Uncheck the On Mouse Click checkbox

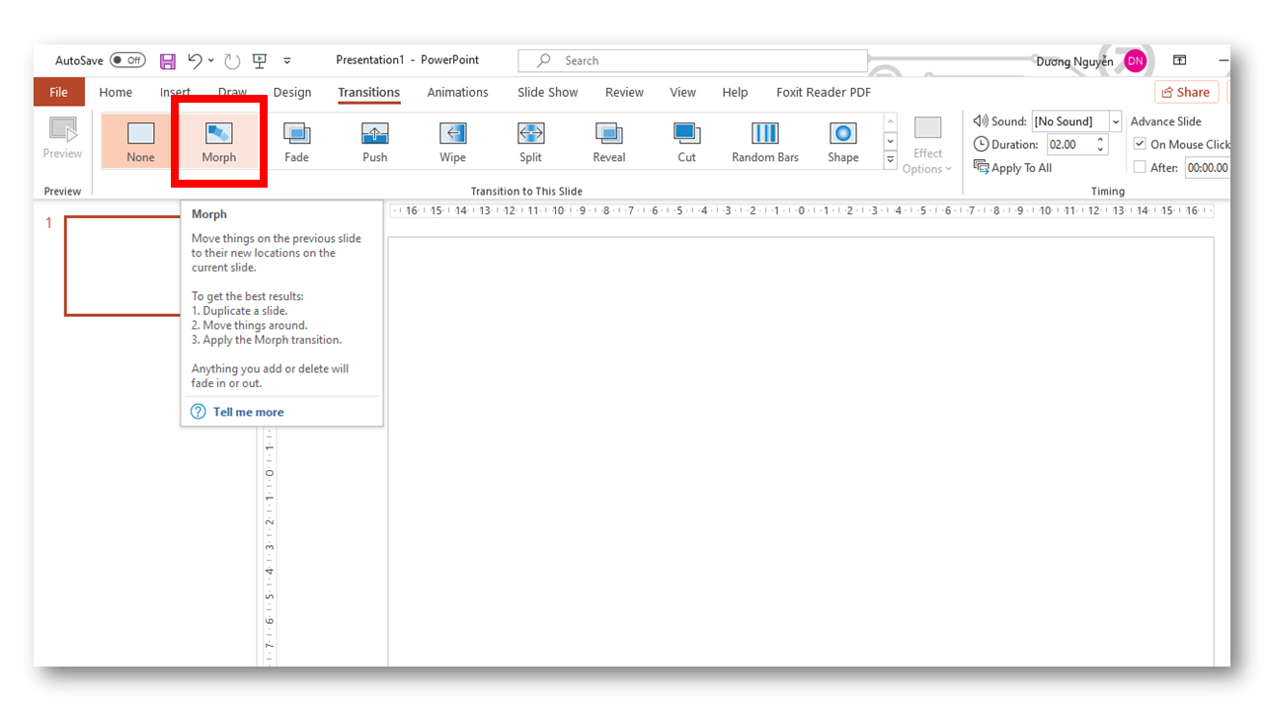tap(1140, 144)
